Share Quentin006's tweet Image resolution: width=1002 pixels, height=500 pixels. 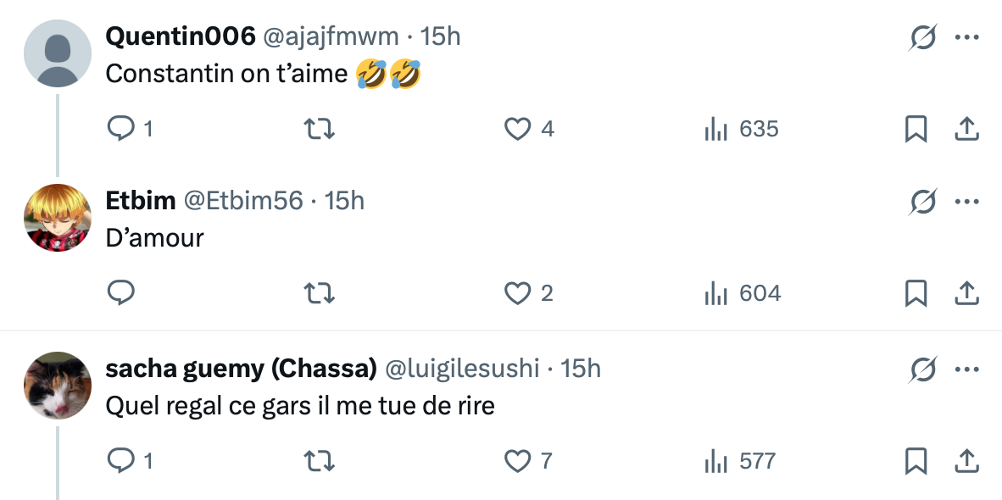click(967, 129)
